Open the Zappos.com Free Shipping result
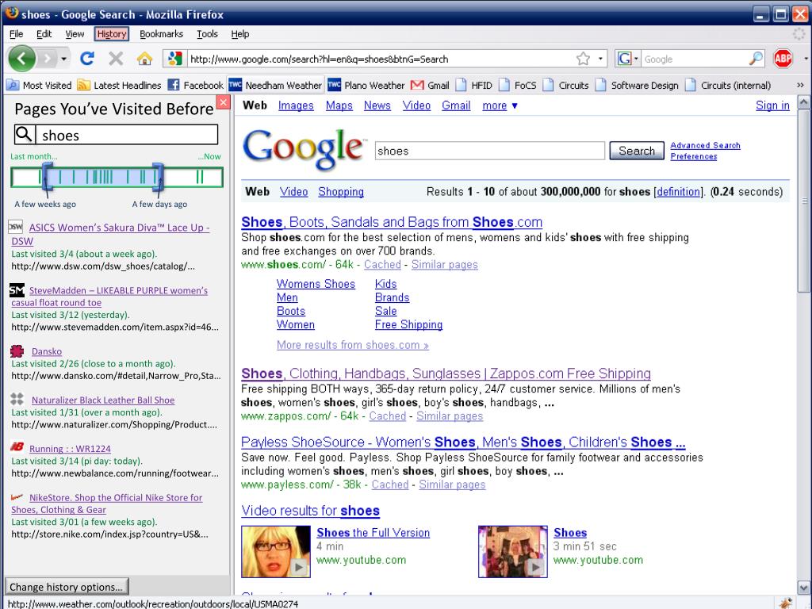812x609 pixels. pyautogui.click(x=446, y=373)
